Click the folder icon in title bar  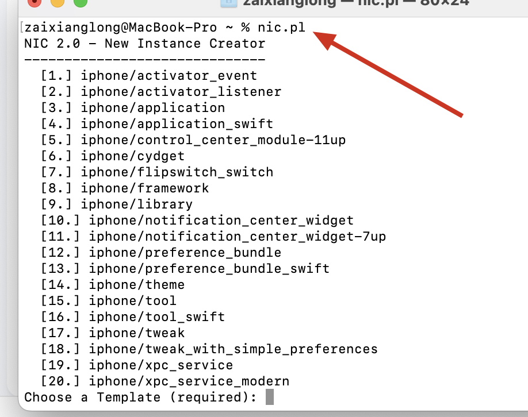coord(229,3)
